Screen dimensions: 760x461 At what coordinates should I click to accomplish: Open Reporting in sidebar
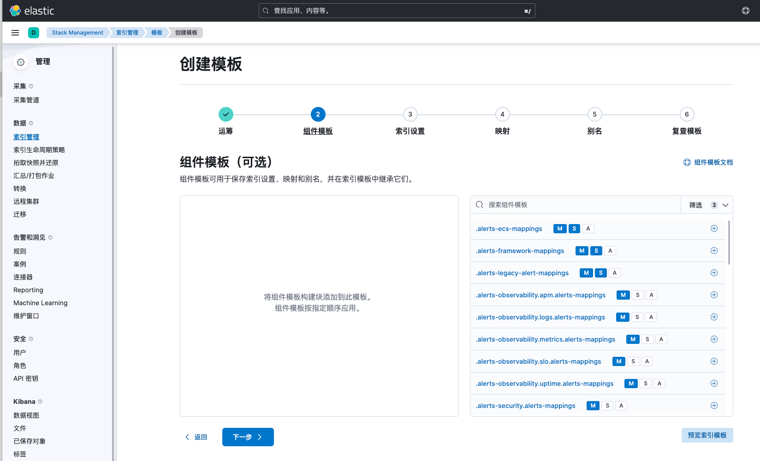[28, 290]
